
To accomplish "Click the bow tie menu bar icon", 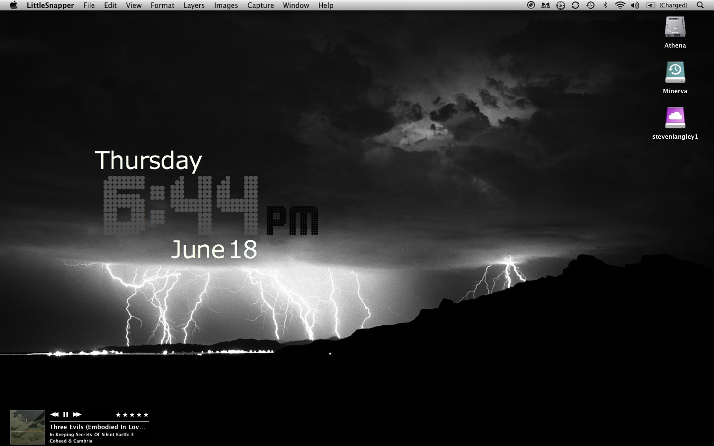I will 546,5.
